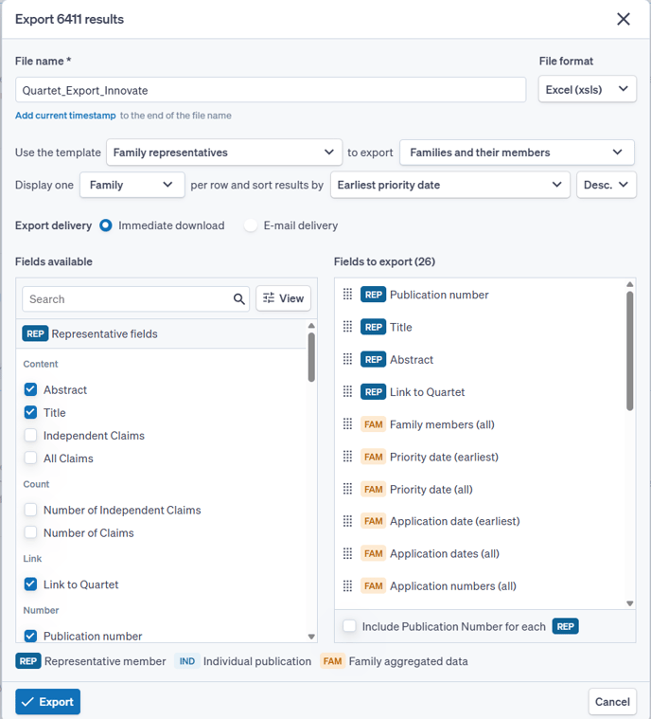Uncheck the Abstract checkbox

(x=31, y=389)
